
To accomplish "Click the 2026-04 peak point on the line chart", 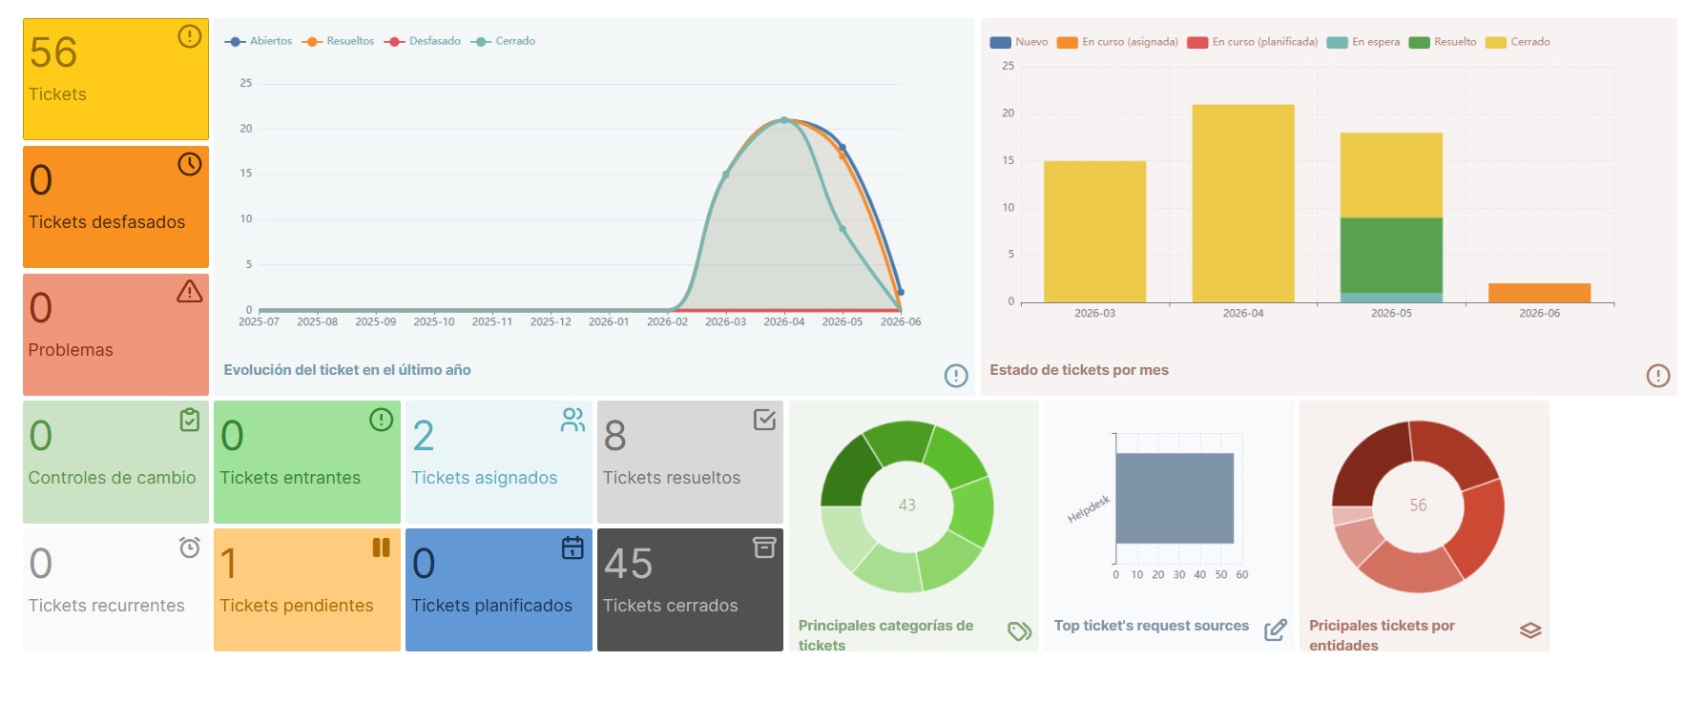I will [x=784, y=120].
